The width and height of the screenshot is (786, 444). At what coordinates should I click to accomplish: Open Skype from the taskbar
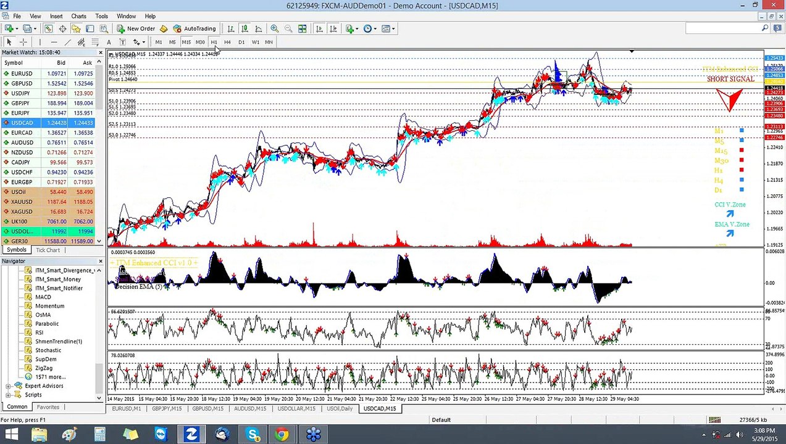coord(253,435)
